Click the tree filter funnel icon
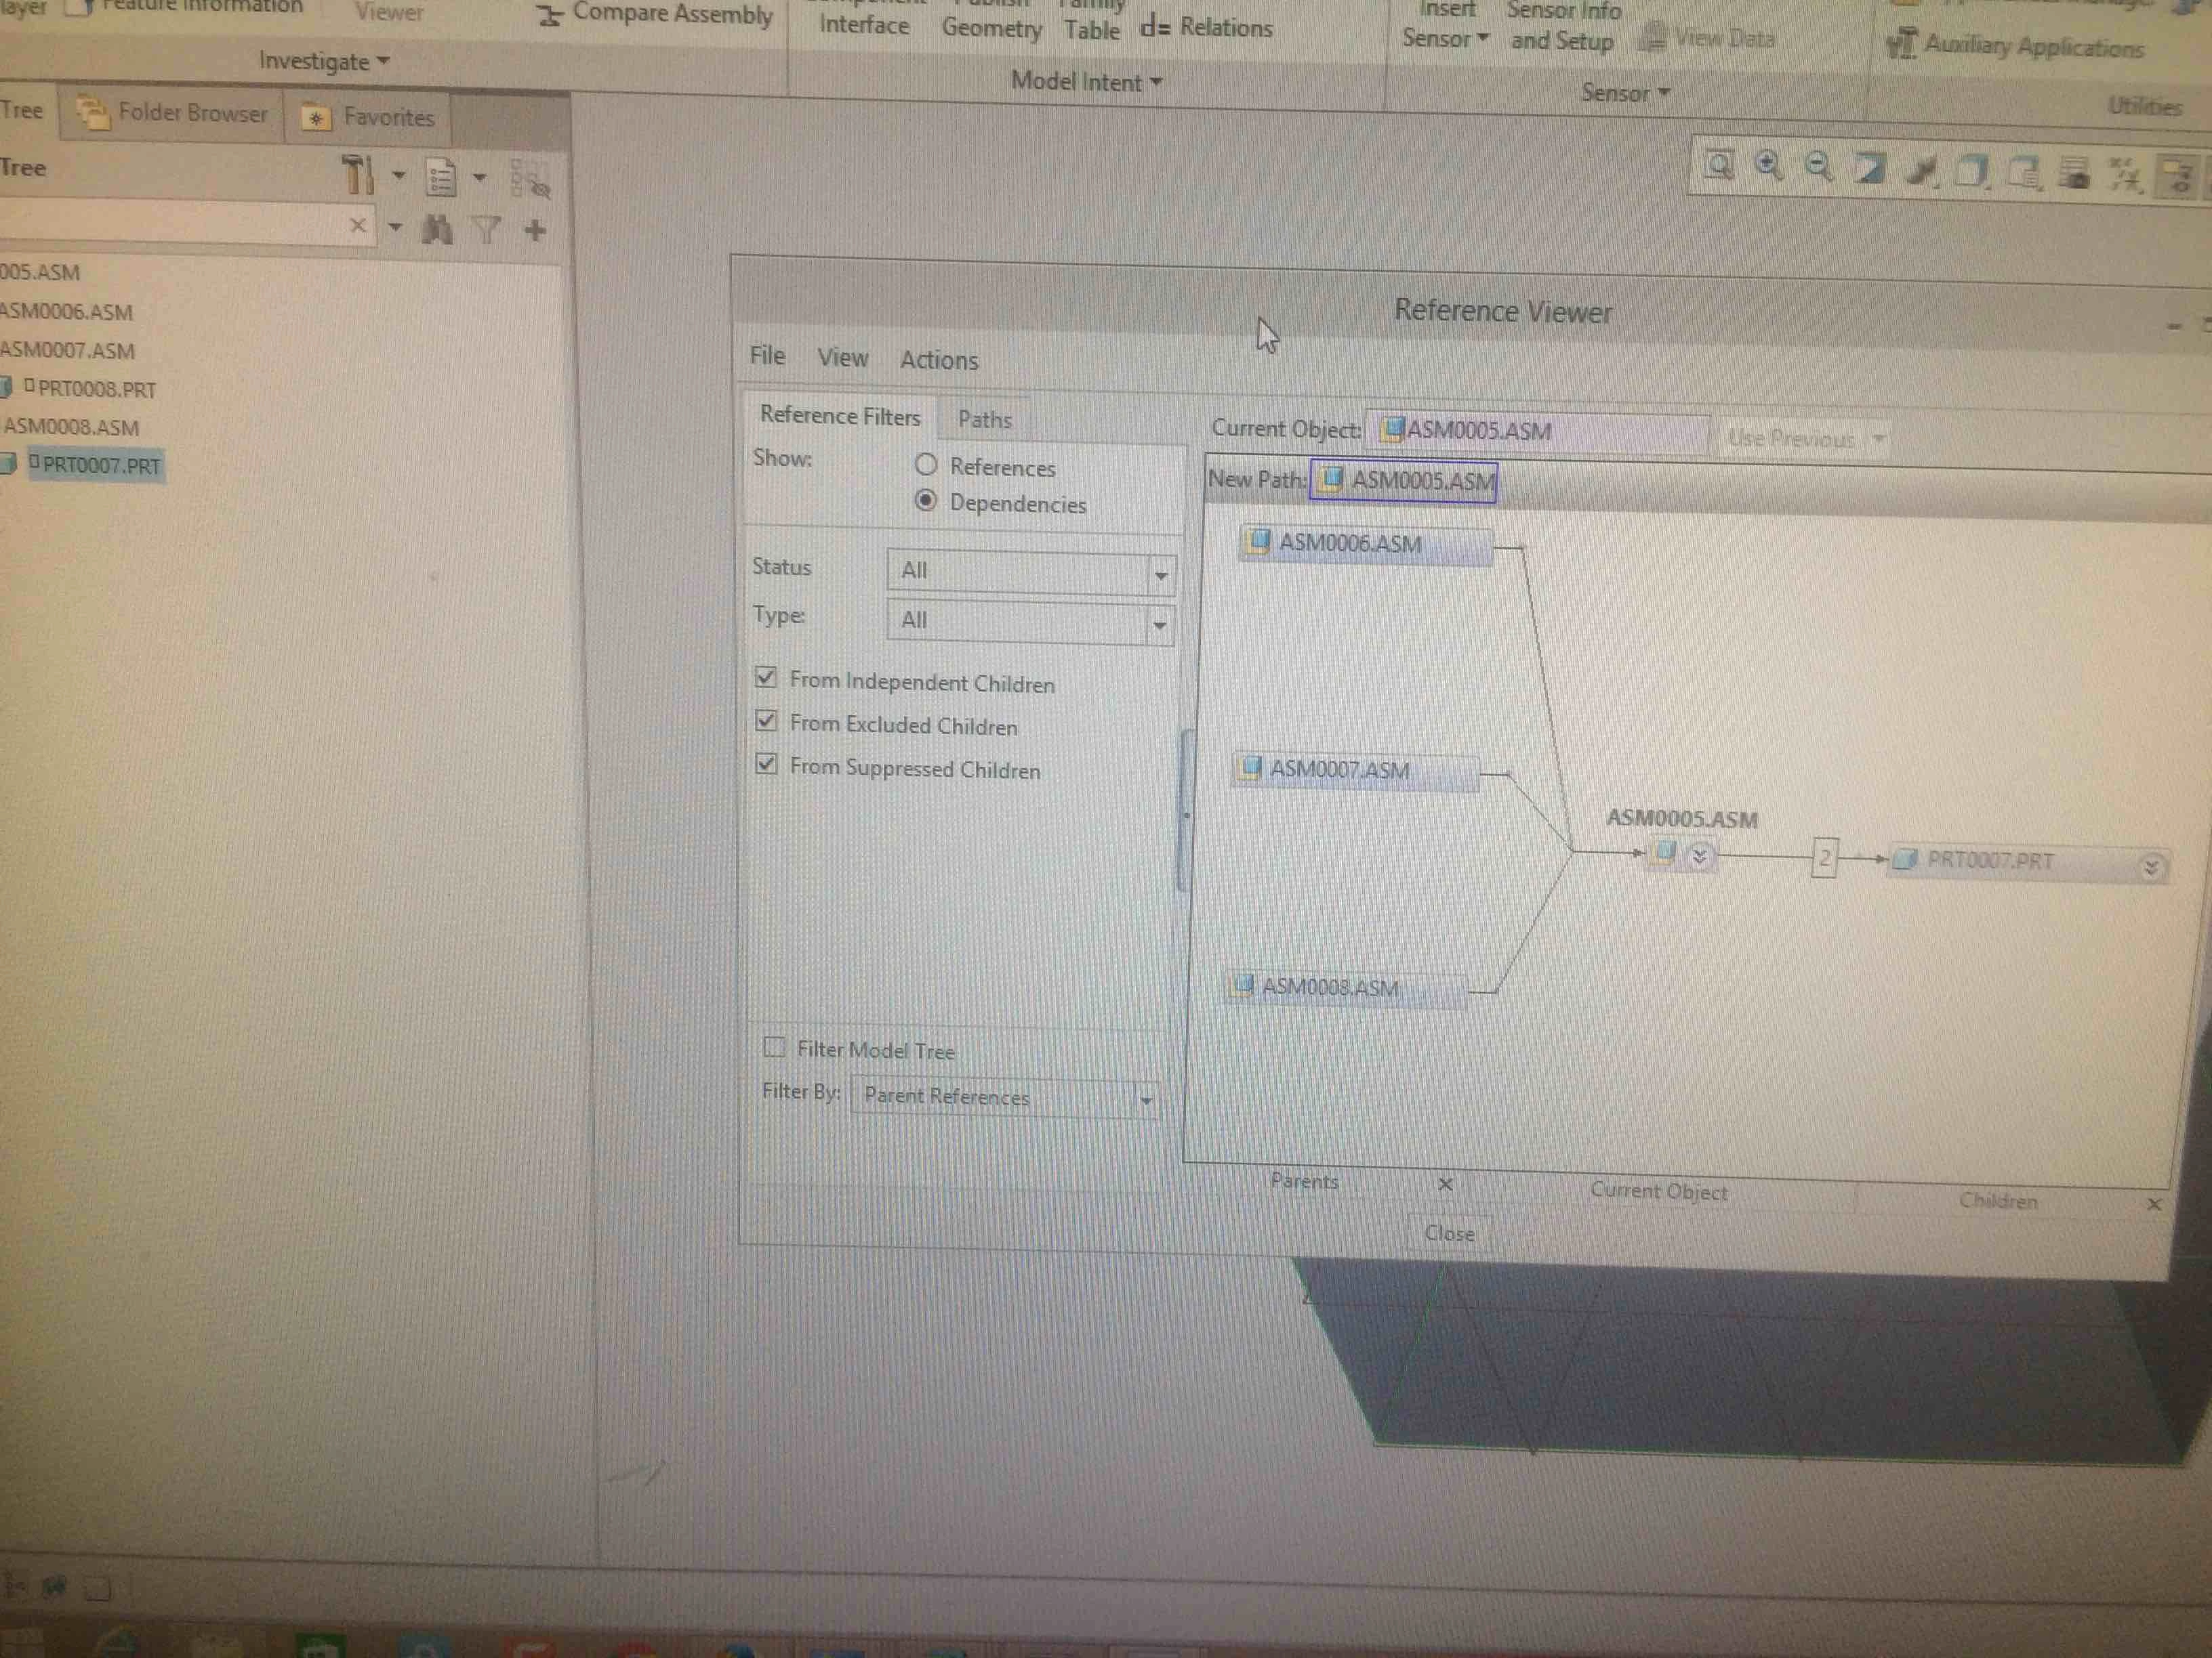2212x1658 pixels. 487,230
